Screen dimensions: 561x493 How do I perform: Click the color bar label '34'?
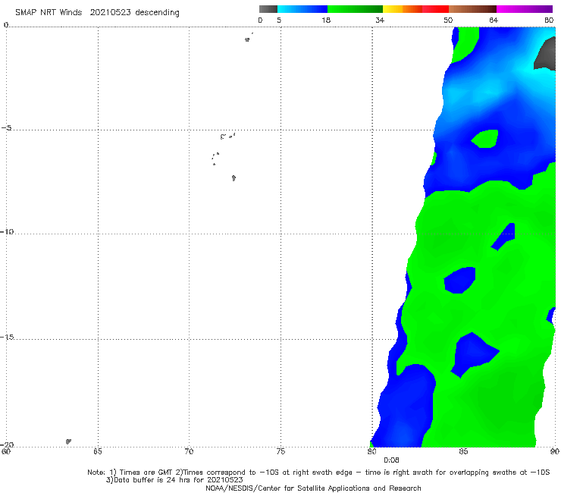380,20
